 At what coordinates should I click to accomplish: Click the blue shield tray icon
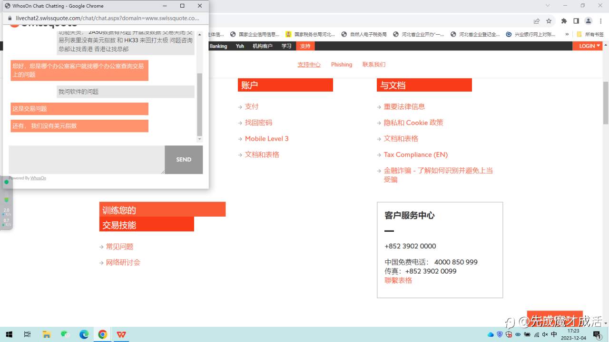[500, 334]
